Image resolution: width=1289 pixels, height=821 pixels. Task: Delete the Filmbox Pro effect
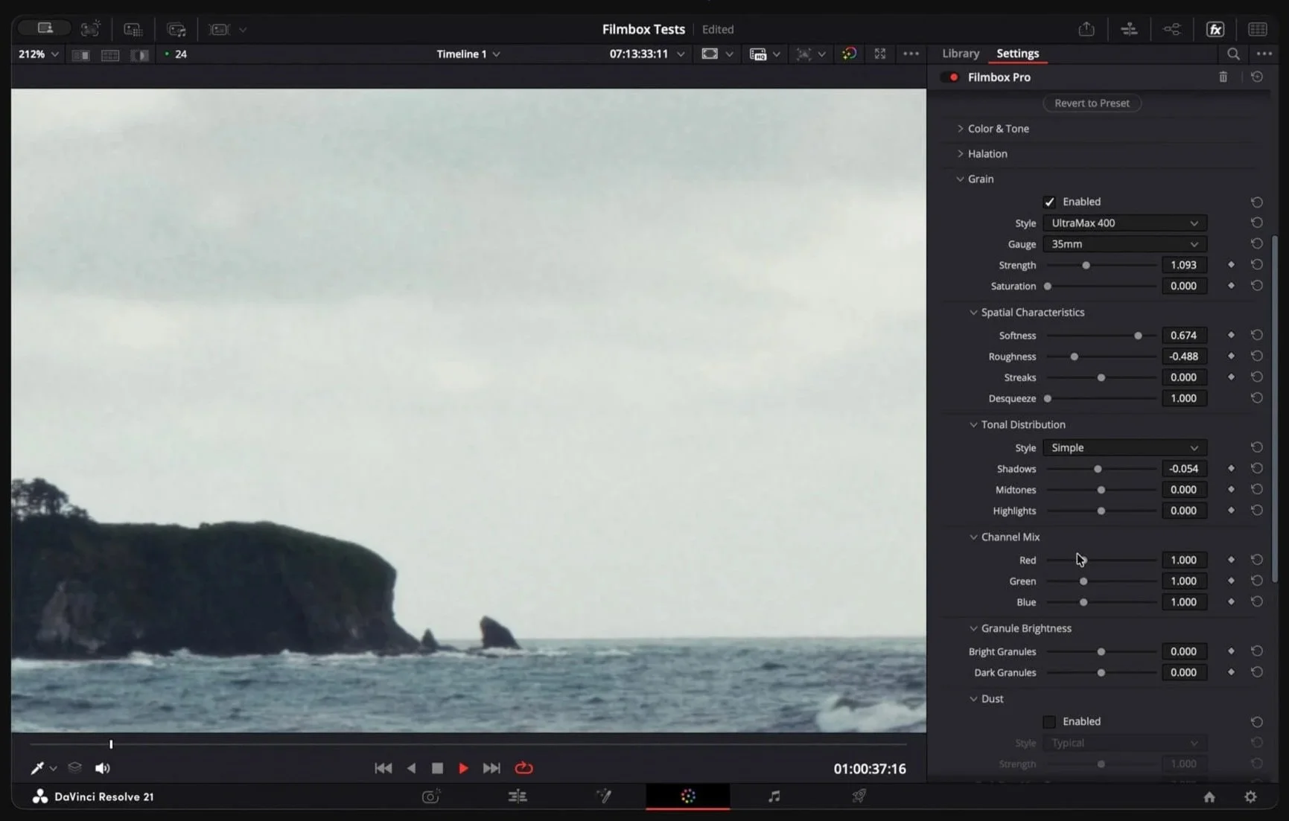[1223, 77]
